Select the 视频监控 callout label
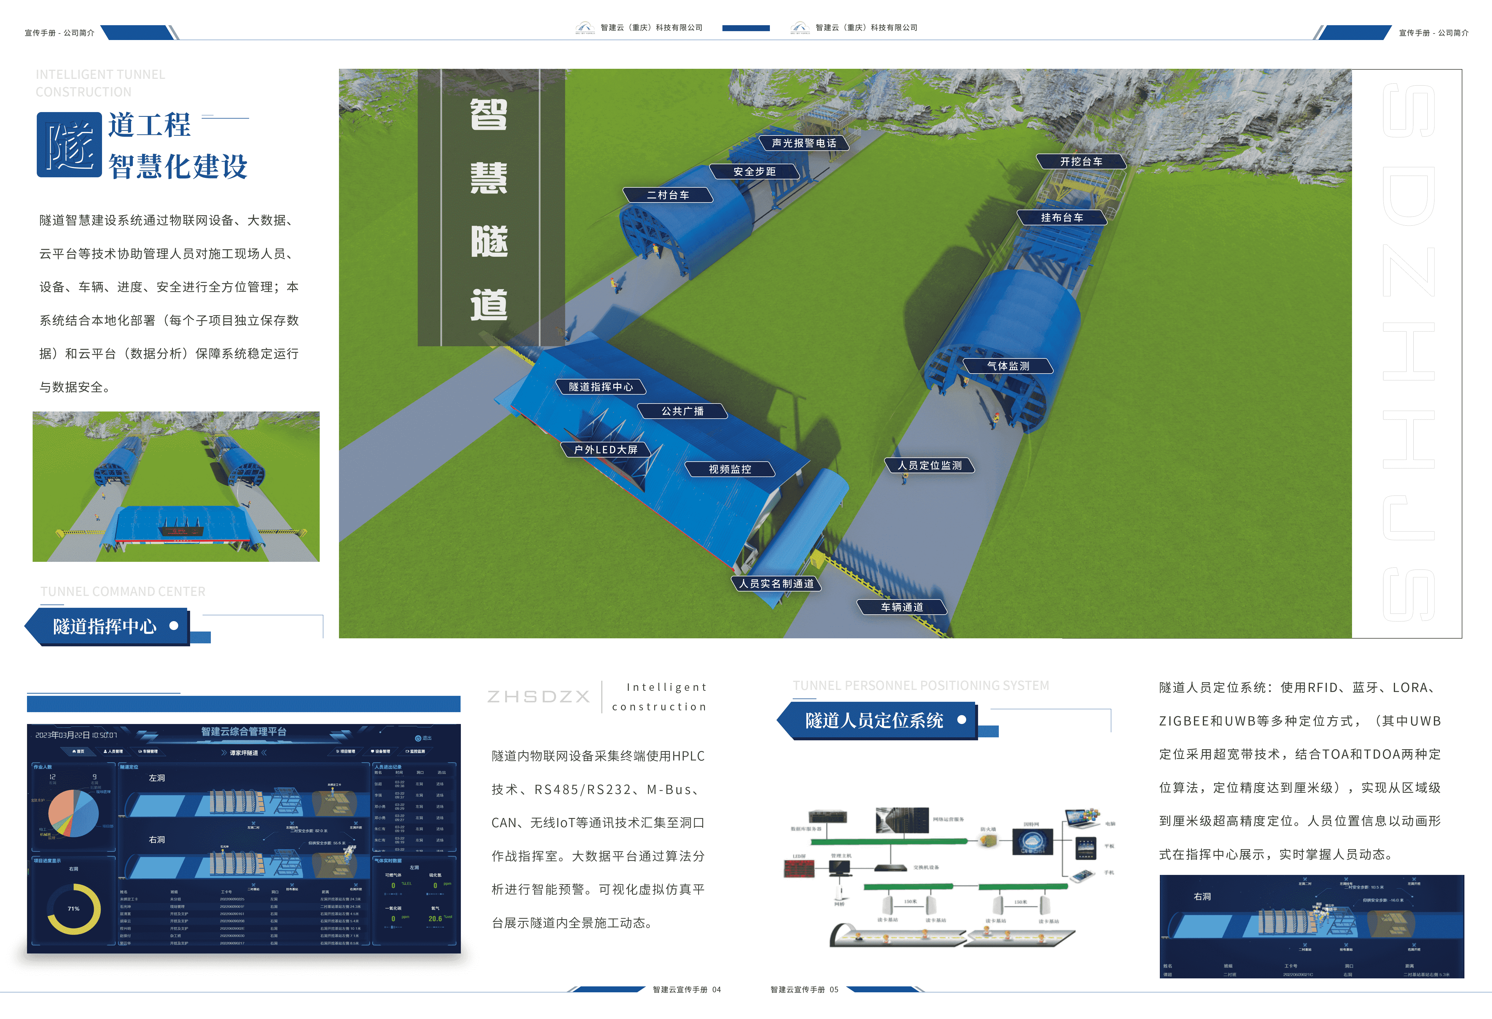This screenshot has width=1492, height=1019. point(730,469)
